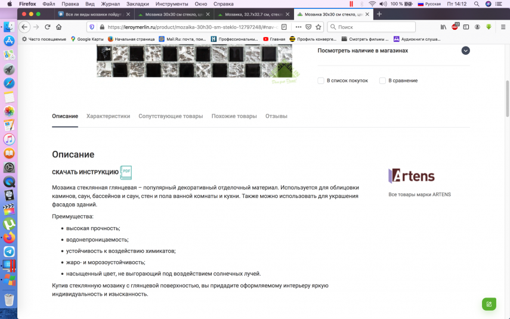Bookmark this page with star icon
Screen dimensions: 510x319
319,27
